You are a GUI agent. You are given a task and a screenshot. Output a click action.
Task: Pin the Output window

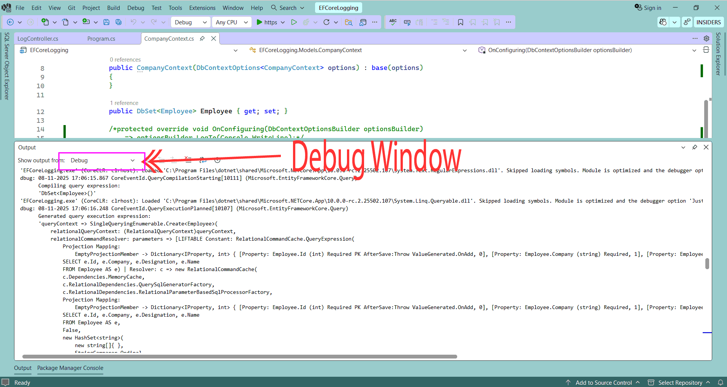pyautogui.click(x=695, y=147)
